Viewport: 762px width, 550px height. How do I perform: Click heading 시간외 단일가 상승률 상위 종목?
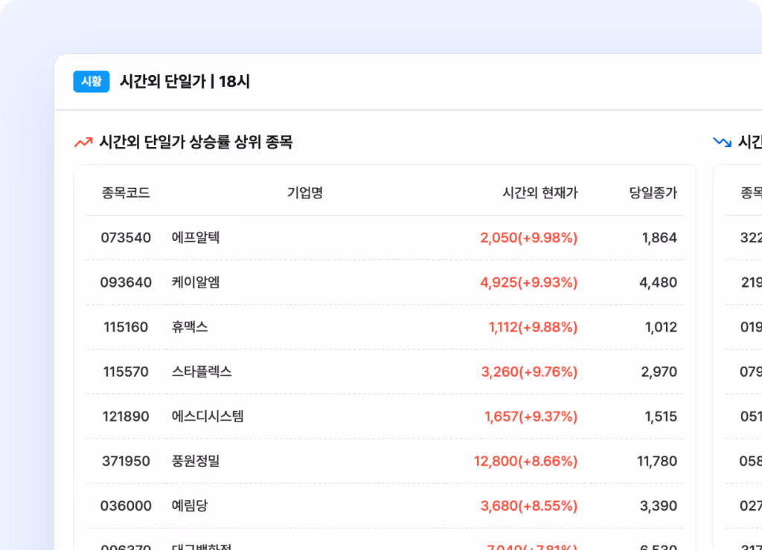(x=196, y=142)
